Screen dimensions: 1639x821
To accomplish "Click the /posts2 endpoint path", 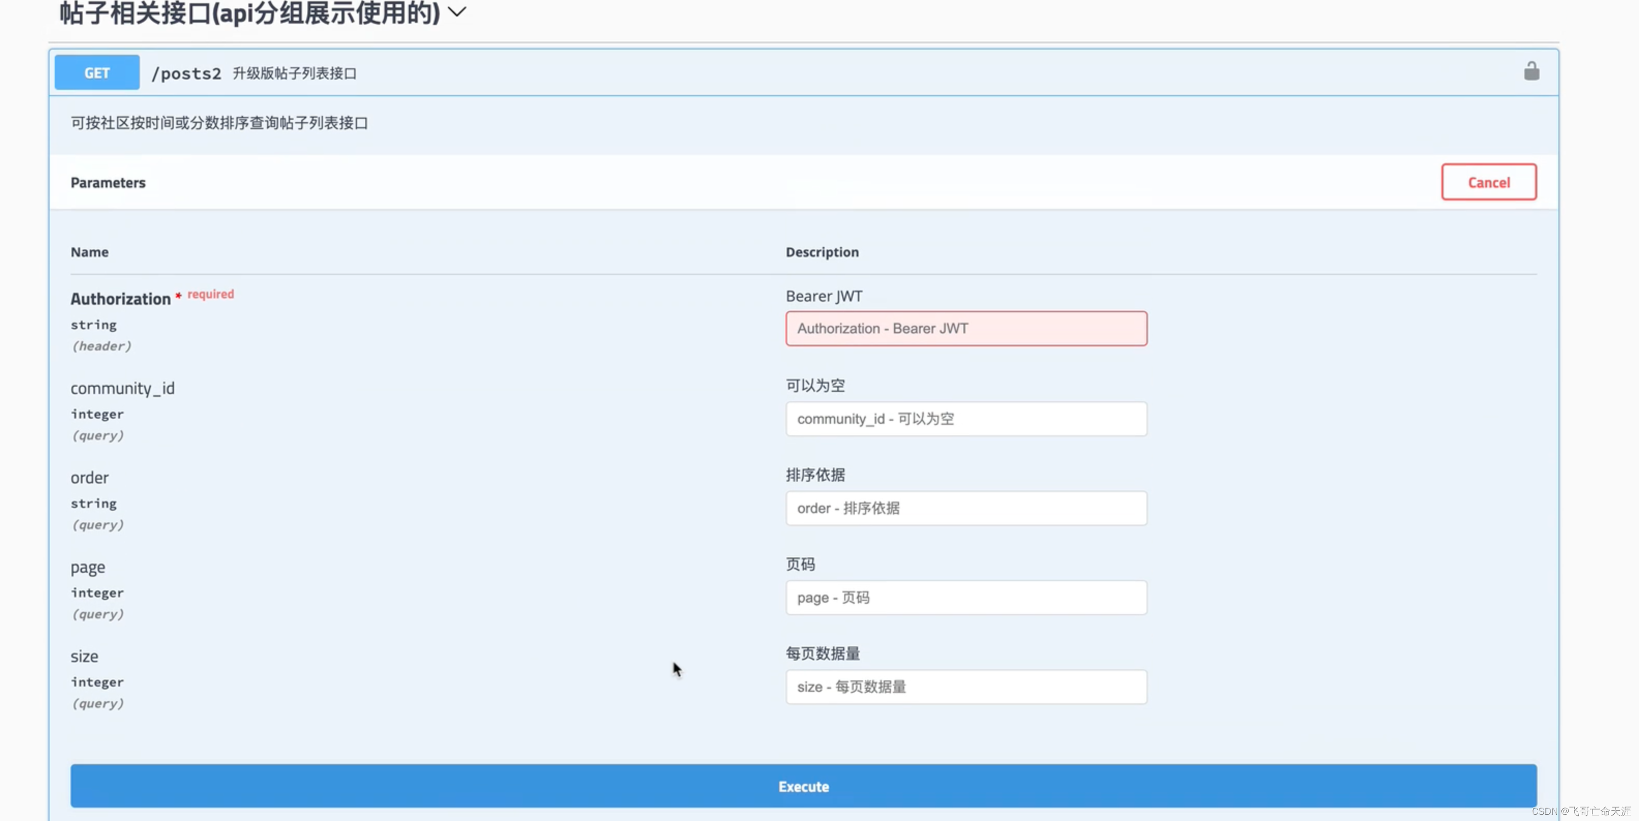I will [186, 73].
